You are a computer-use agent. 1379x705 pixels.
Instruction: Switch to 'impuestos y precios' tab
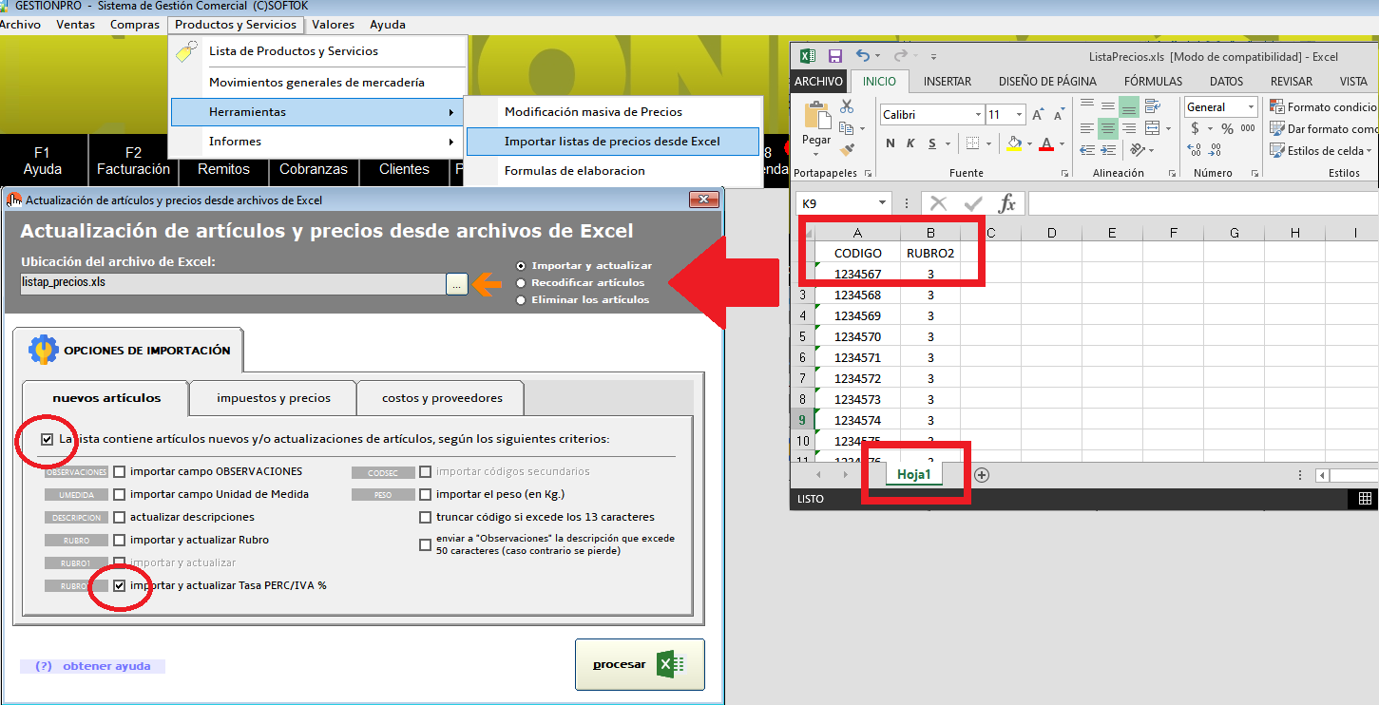click(273, 398)
